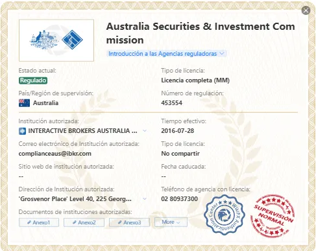Click the Regulado status badge
The width and height of the screenshot is (316, 251).
[x=33, y=80]
